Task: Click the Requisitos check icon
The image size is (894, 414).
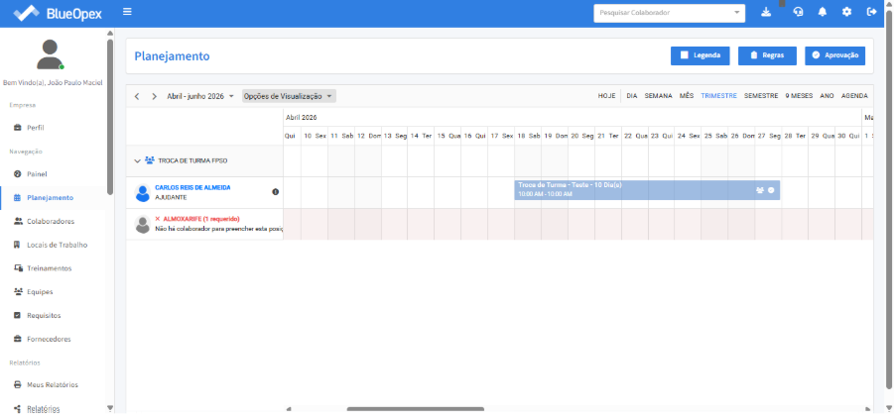Action: [x=17, y=316]
